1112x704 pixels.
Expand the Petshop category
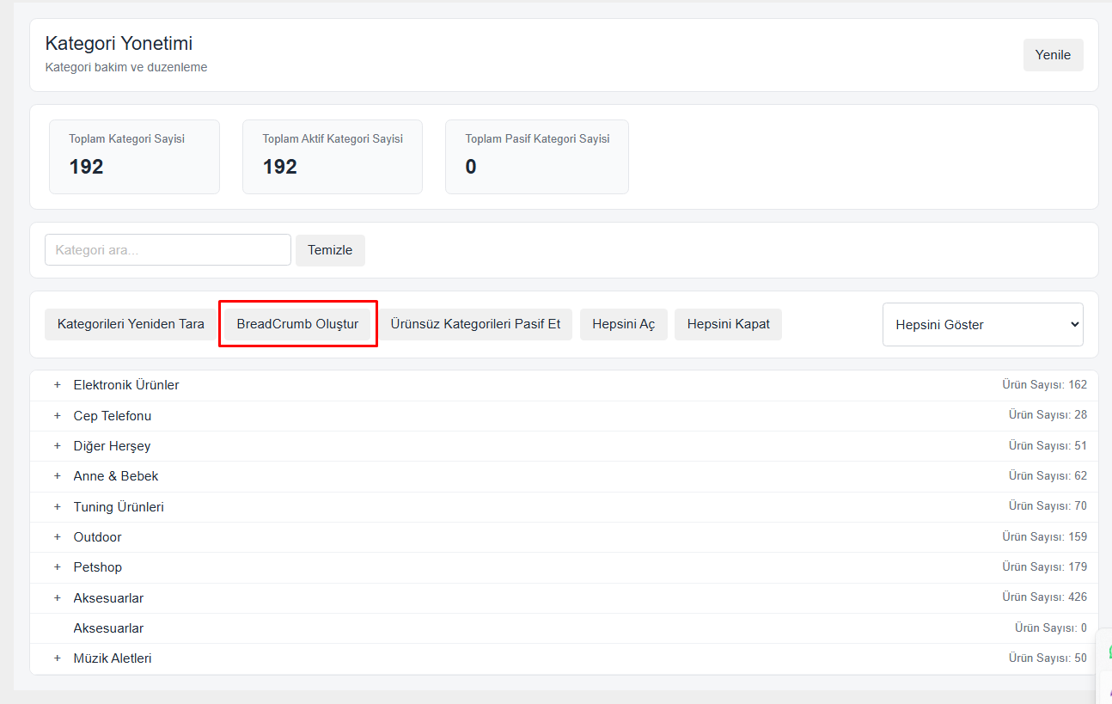coord(58,567)
